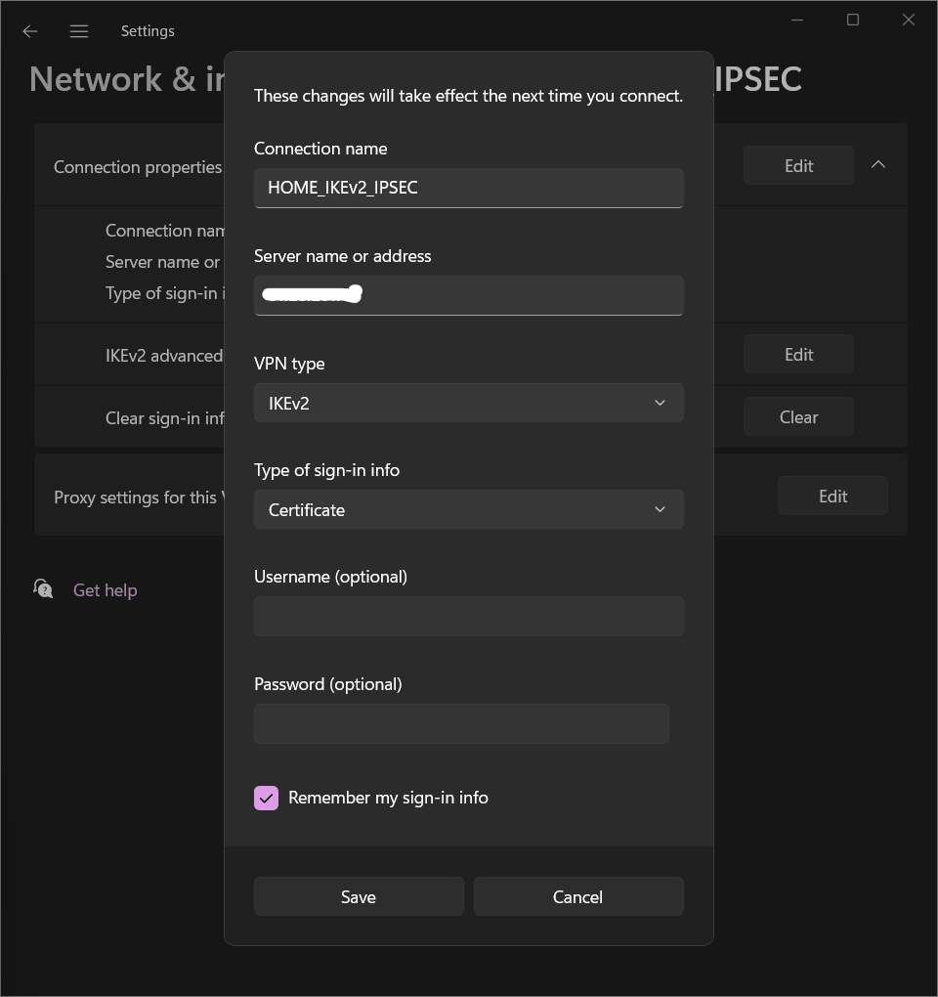
Task: Click the Get help question-mark icon
Action: point(42,588)
